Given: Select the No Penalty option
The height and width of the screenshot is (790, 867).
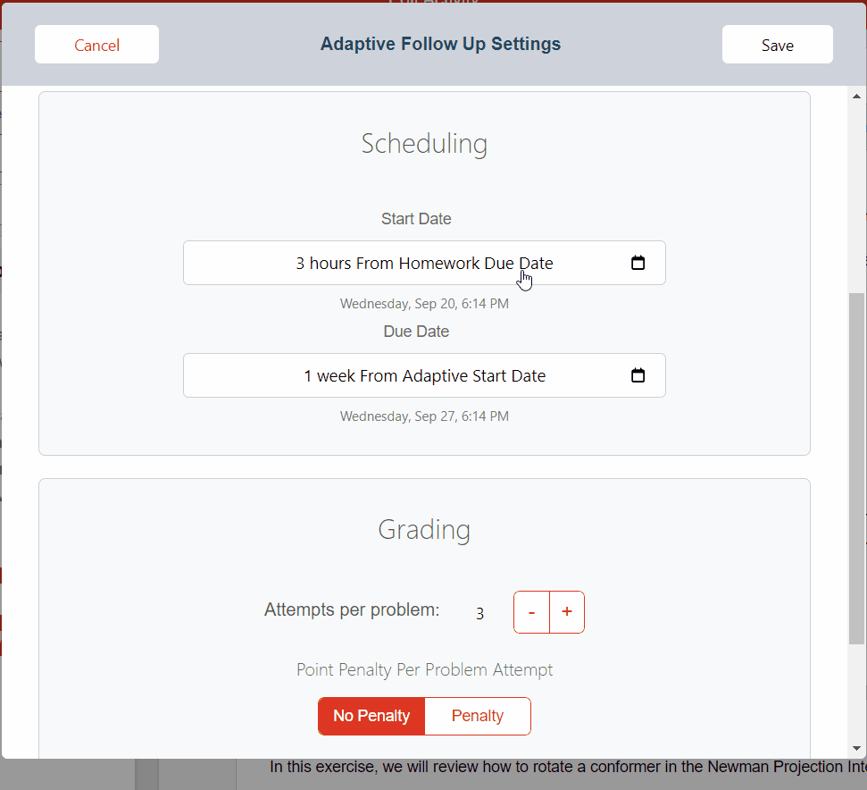Looking at the screenshot, I should [371, 716].
